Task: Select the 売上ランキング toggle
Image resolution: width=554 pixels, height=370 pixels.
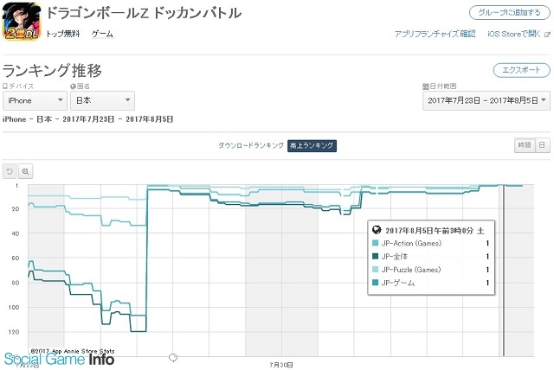Action: pyautogui.click(x=312, y=145)
